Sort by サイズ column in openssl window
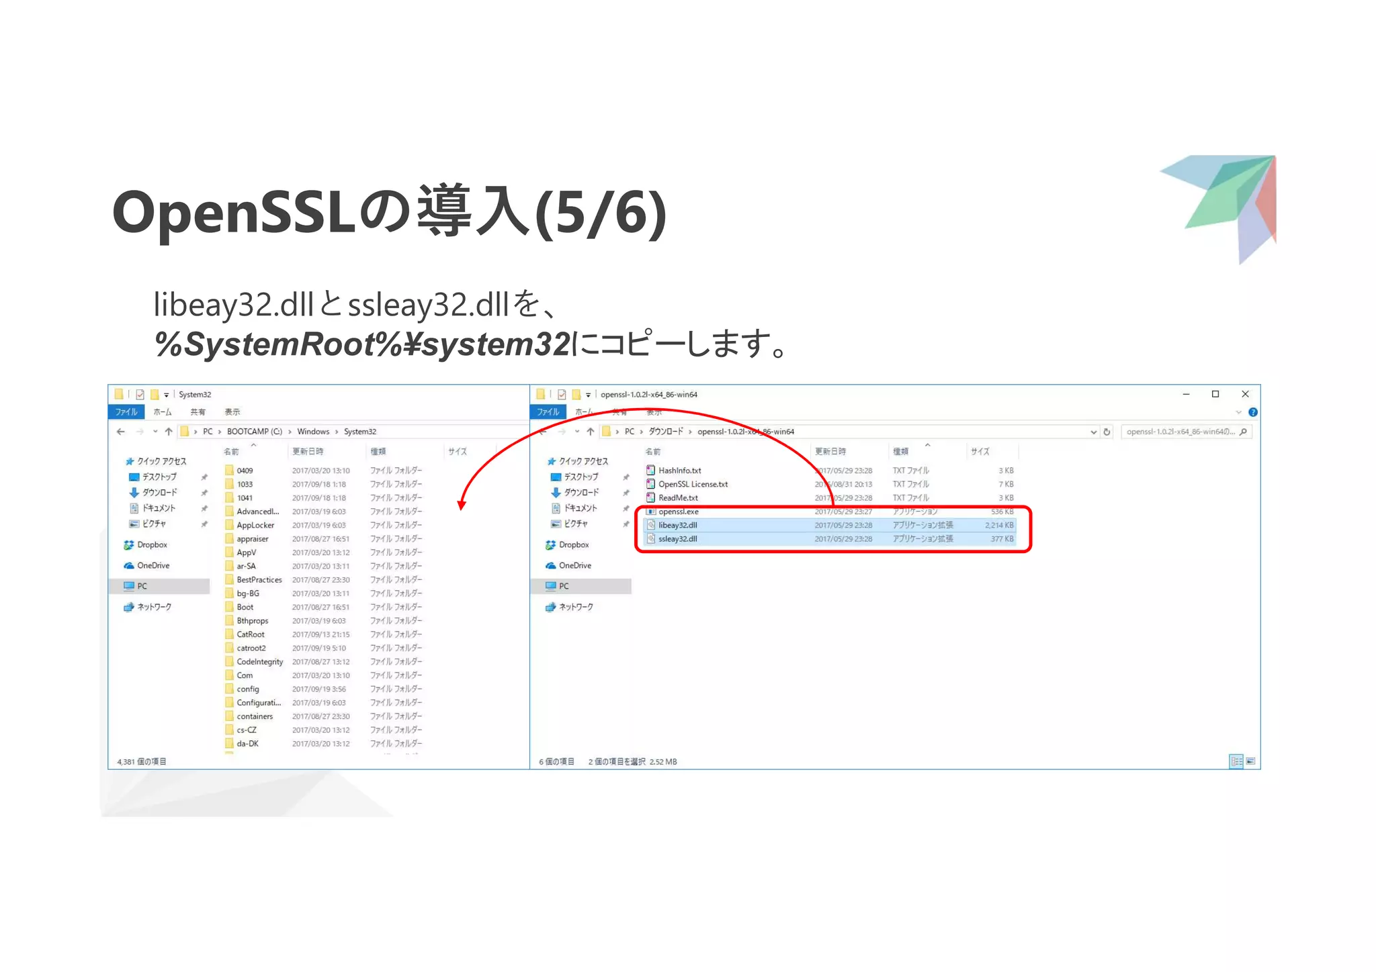Screen dimensions: 1376x972 [x=980, y=452]
